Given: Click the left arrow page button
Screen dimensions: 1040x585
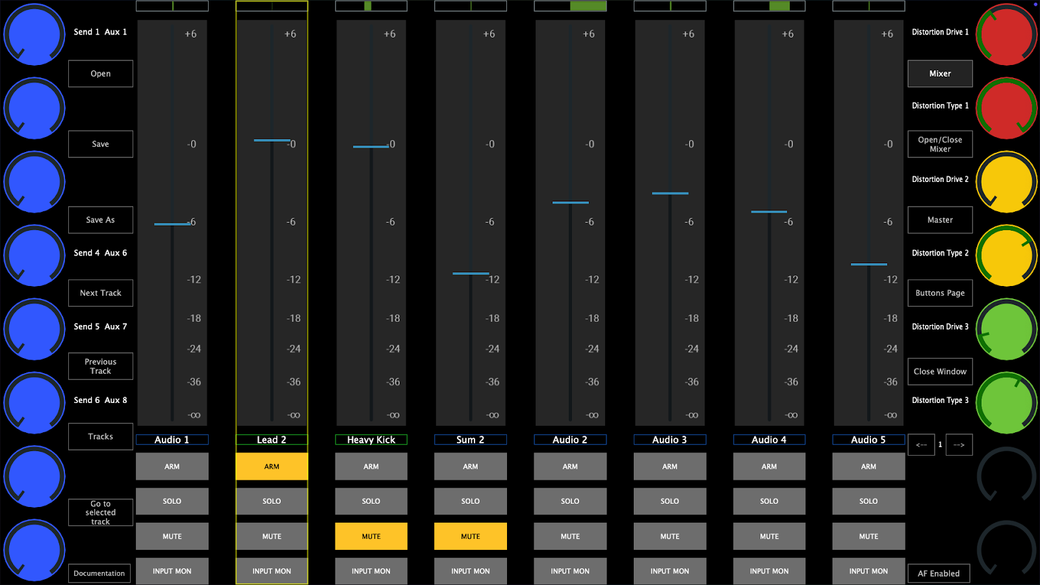Looking at the screenshot, I should pos(921,445).
